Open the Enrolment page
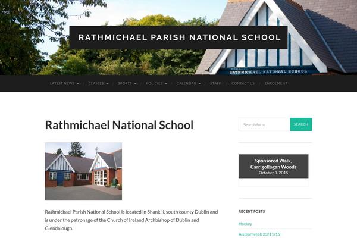Screen dimensions: 357x238 [x=275, y=83]
